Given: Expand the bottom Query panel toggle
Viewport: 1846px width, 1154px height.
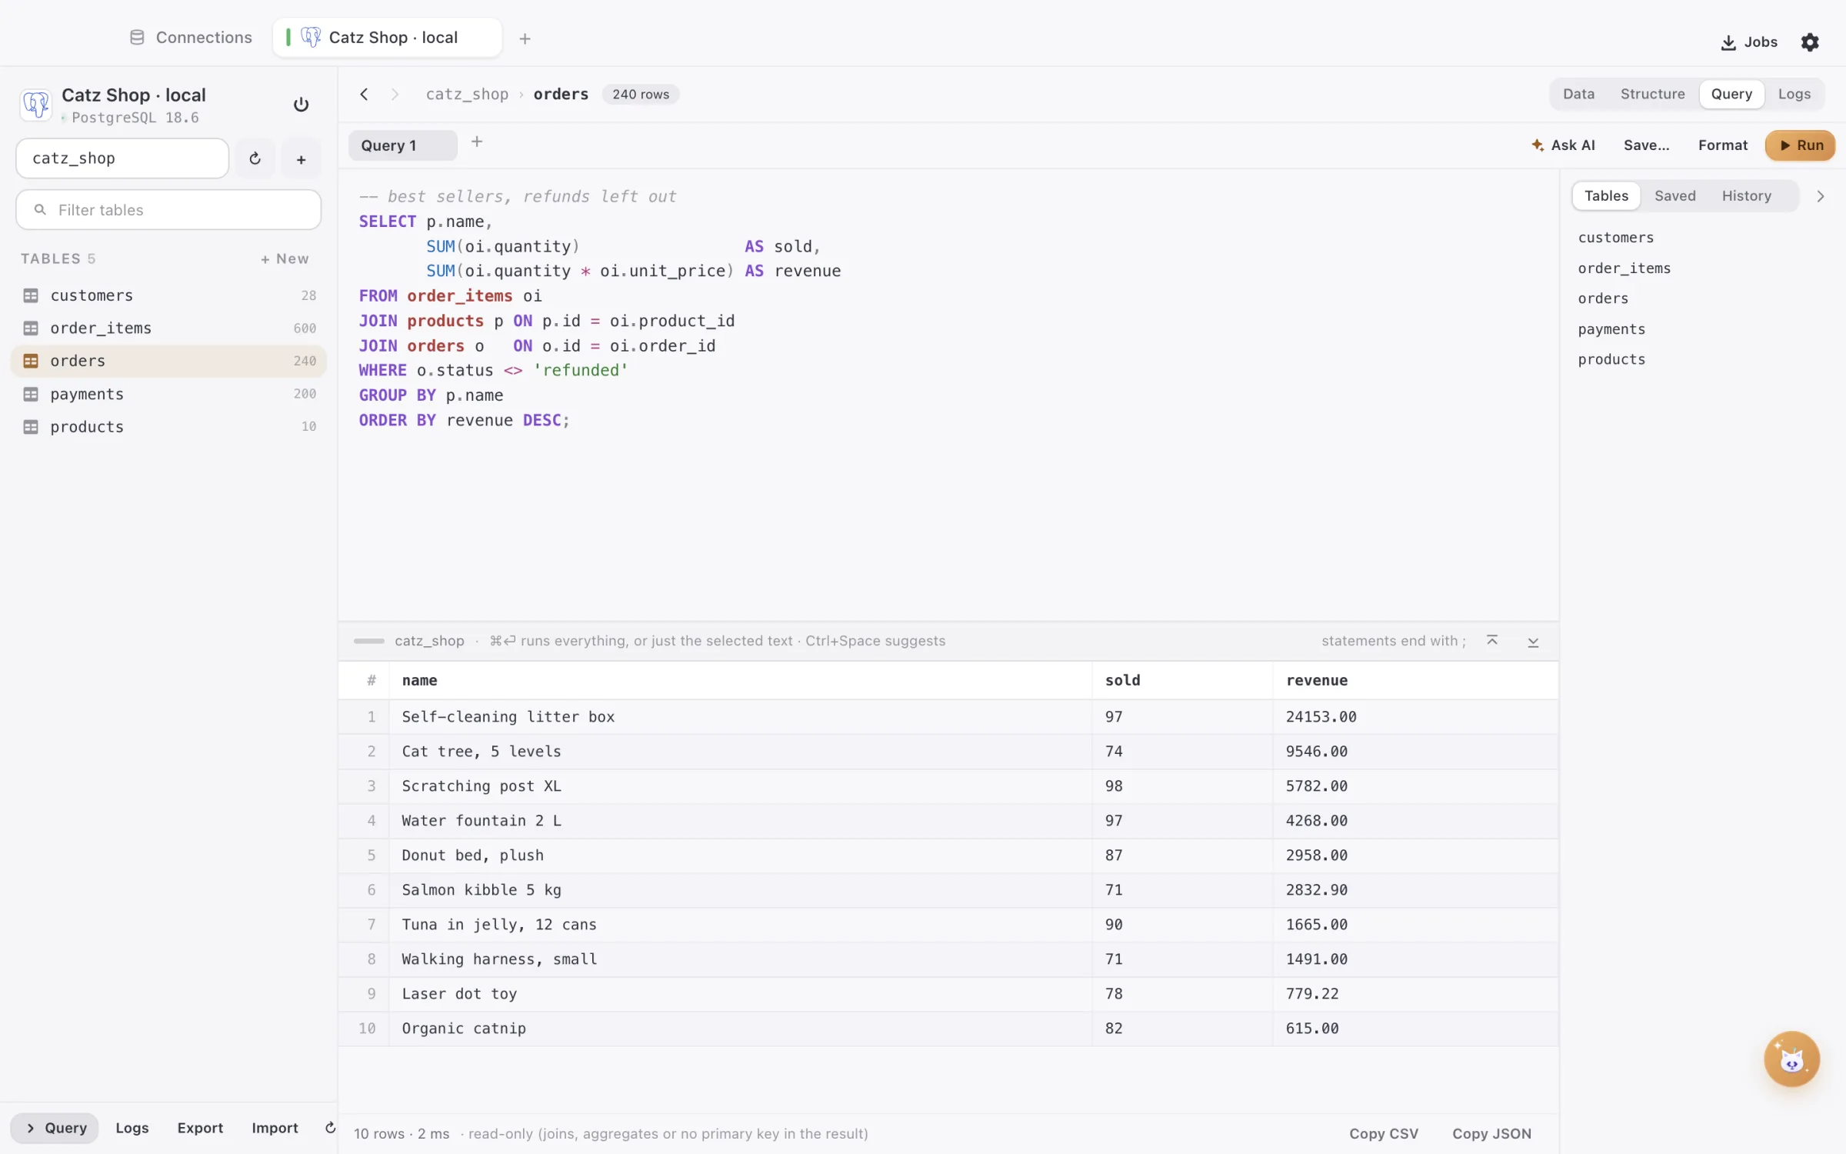Looking at the screenshot, I should (55, 1128).
